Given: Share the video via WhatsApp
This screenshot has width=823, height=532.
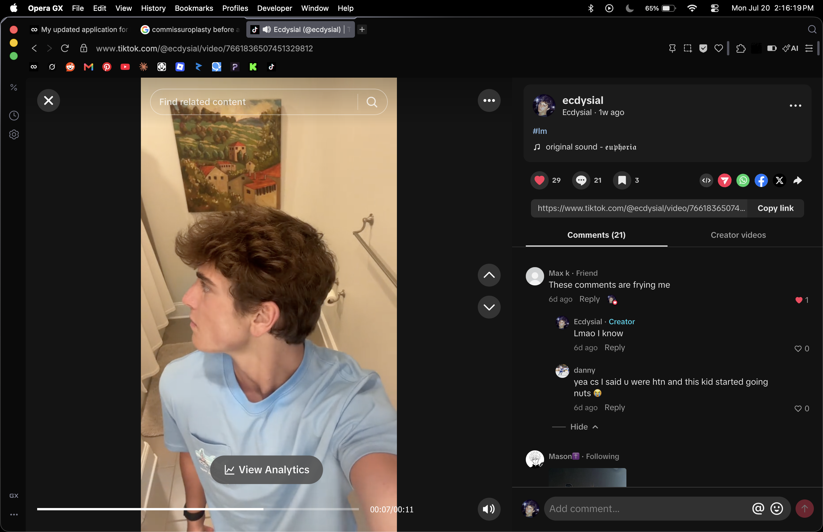Looking at the screenshot, I should pyautogui.click(x=743, y=180).
